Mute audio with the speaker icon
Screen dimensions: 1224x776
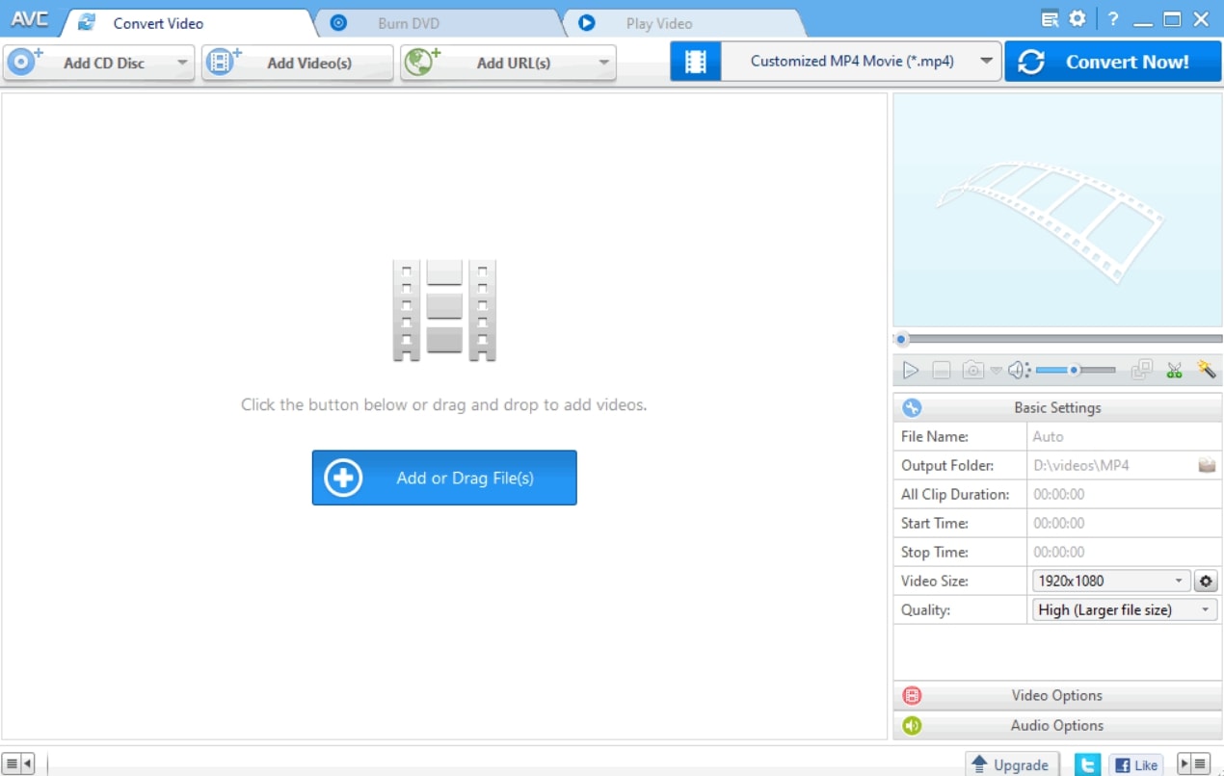1017,370
